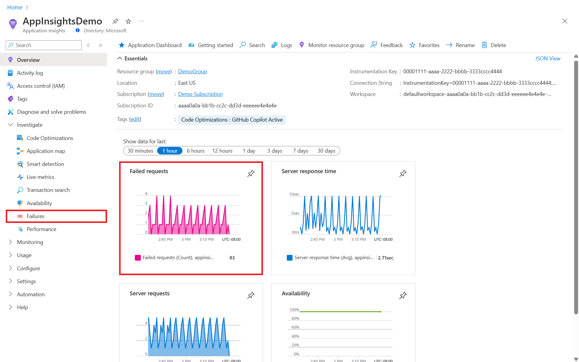Select the 30 minutes time range
The width and height of the screenshot is (579, 362).
click(x=140, y=151)
